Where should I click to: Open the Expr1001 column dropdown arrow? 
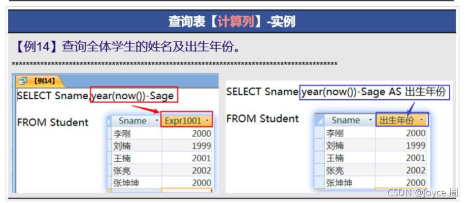pyautogui.click(x=207, y=121)
